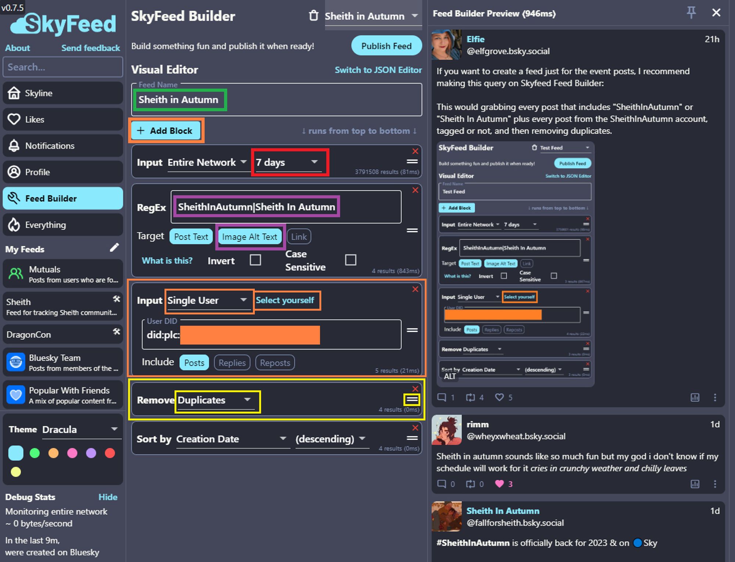Hide the Debug Stats section
Viewport: 735px width, 562px height.
[x=108, y=497]
